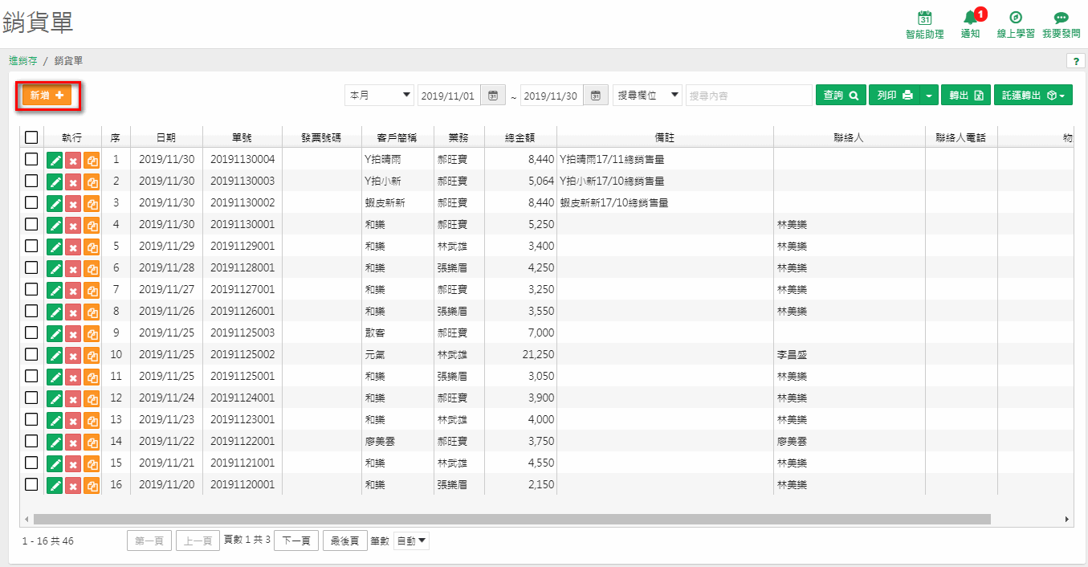This screenshot has height=567, width=1088.
Task: Click the horizontal scrollbar thumb
Action: point(512,520)
